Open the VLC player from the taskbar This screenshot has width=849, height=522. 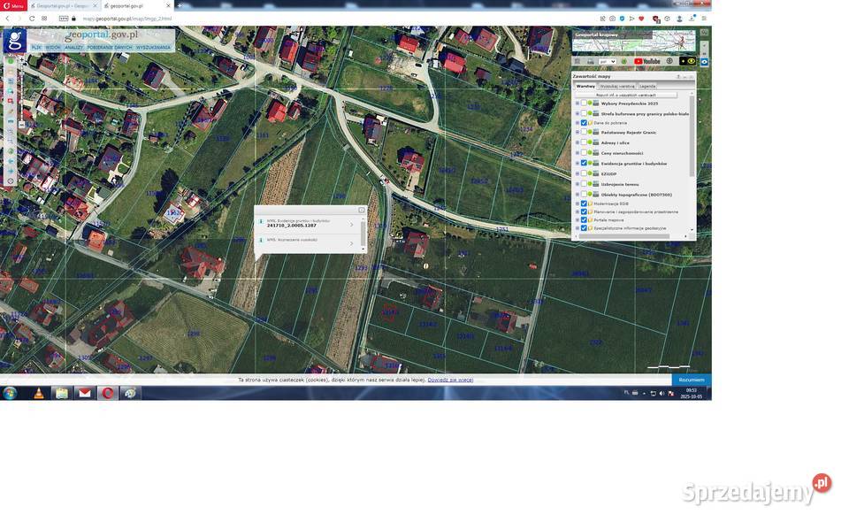[x=37, y=393]
